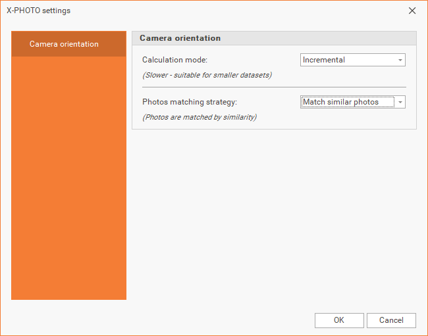Viewport: 428px width, 336px height.
Task: Click the Photos matching strategy dropdown arrow
Action: tap(400, 103)
